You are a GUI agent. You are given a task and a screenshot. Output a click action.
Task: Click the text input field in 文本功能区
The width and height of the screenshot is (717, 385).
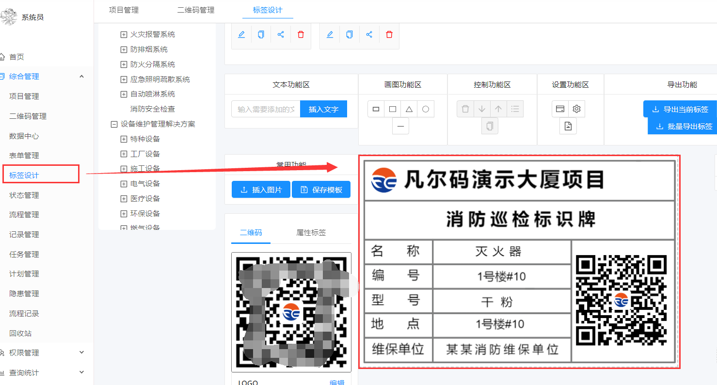(x=266, y=109)
